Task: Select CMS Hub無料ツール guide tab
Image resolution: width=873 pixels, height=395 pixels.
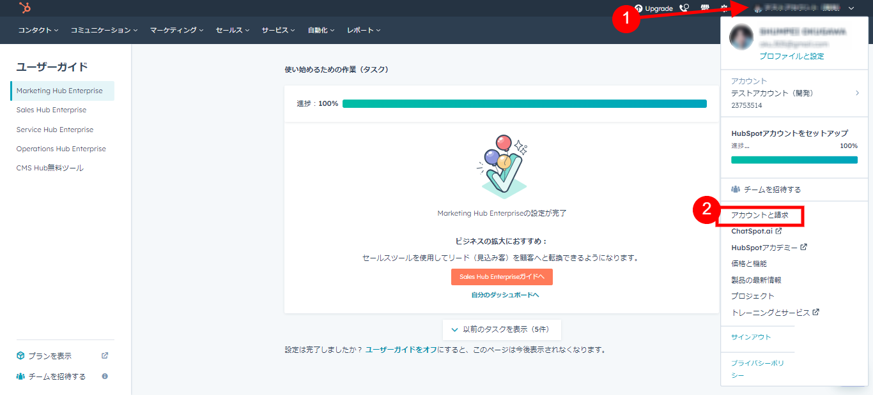Action: click(x=50, y=168)
